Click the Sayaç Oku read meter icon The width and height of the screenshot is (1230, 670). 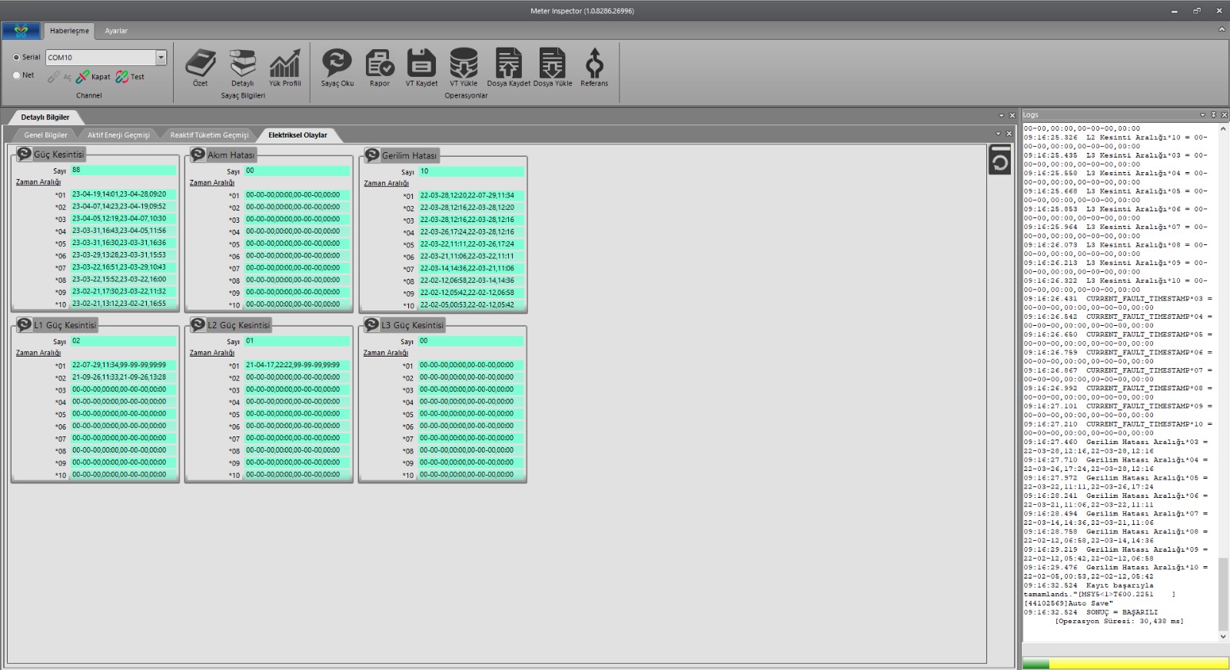tap(337, 67)
